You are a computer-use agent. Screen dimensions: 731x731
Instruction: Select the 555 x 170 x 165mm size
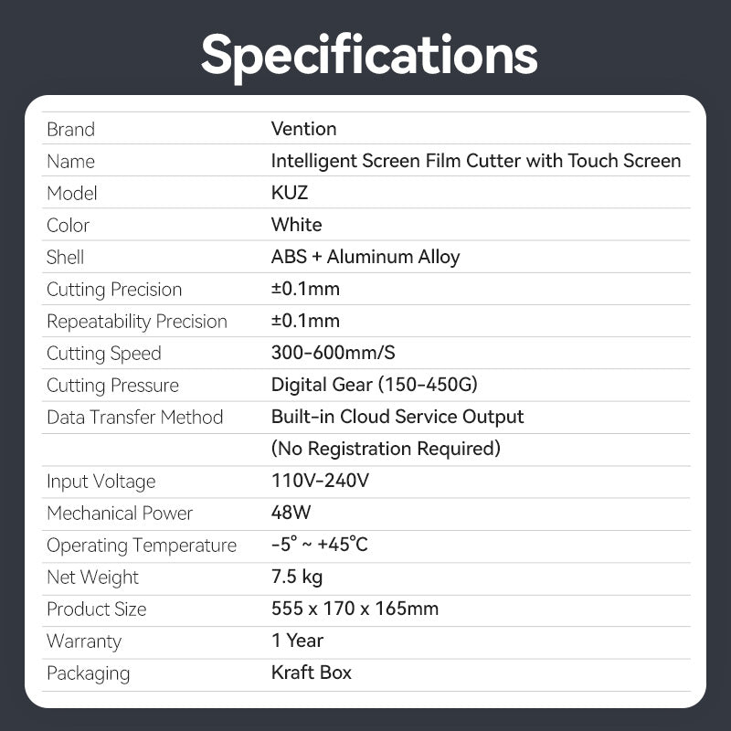click(x=355, y=609)
